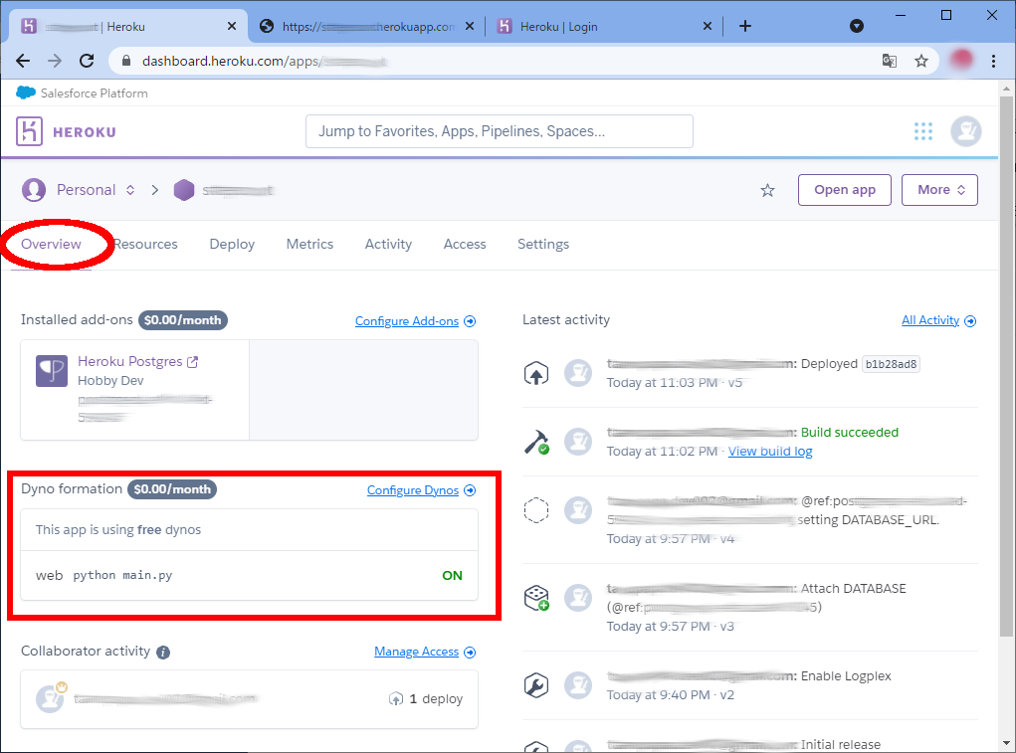Image resolution: width=1016 pixels, height=753 pixels.
Task: Click the translate page icon
Action: 890,61
